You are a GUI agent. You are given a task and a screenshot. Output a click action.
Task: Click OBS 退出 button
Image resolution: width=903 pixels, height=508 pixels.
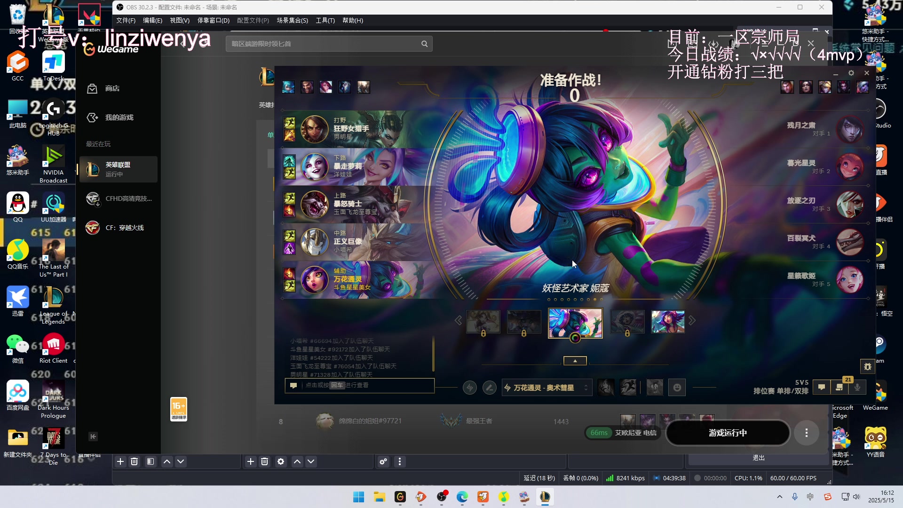(759, 458)
